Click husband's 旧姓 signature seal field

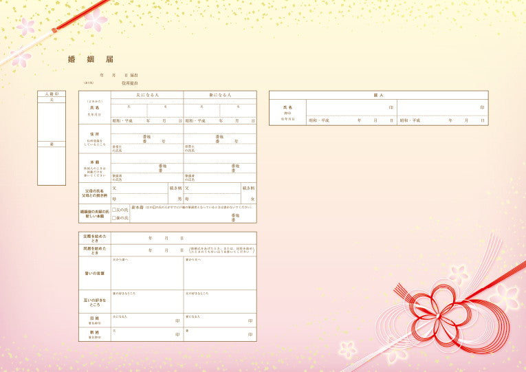point(147,321)
